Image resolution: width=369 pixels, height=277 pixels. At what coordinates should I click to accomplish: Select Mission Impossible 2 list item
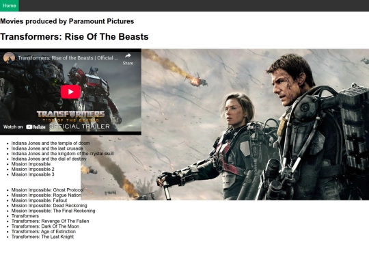click(x=33, y=169)
